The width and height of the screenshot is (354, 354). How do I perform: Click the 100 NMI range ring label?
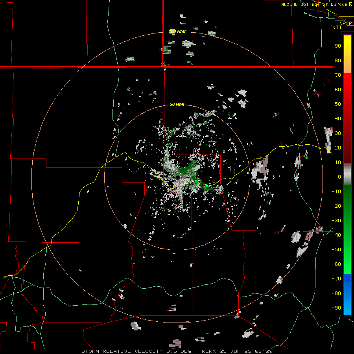177,31
